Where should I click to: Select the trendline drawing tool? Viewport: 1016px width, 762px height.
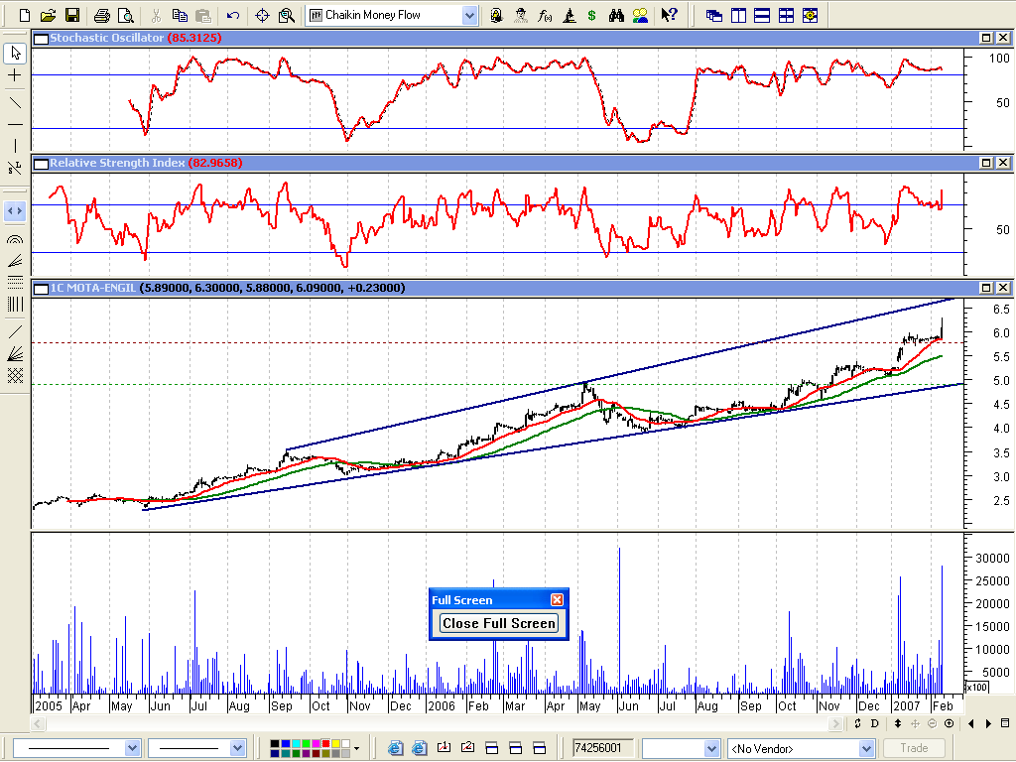coord(15,101)
